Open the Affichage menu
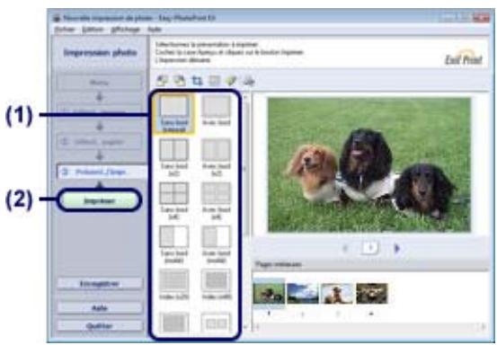The width and height of the screenshot is (497, 345). coord(126,30)
